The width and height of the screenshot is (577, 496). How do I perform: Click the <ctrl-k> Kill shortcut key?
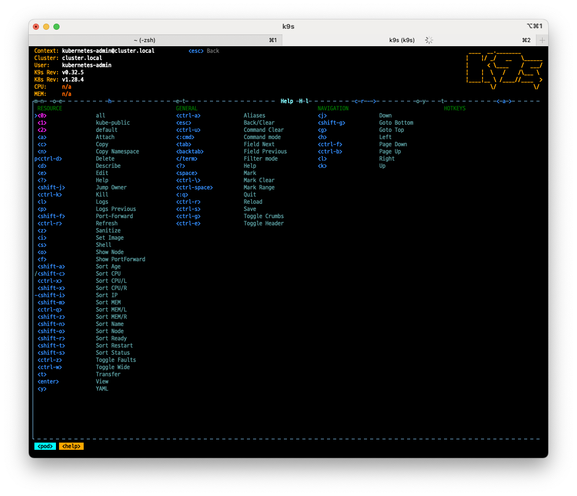coord(50,195)
